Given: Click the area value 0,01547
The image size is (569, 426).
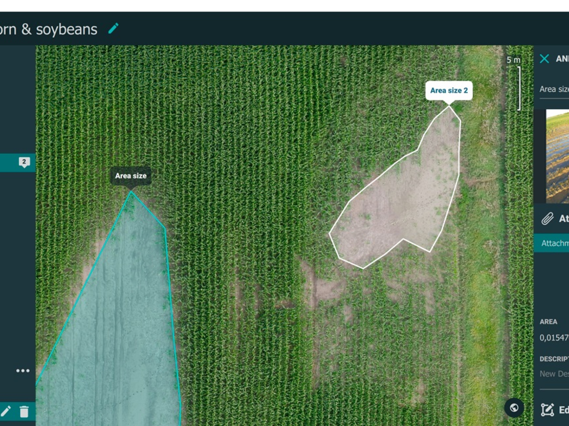Looking at the screenshot, I should coord(554,338).
